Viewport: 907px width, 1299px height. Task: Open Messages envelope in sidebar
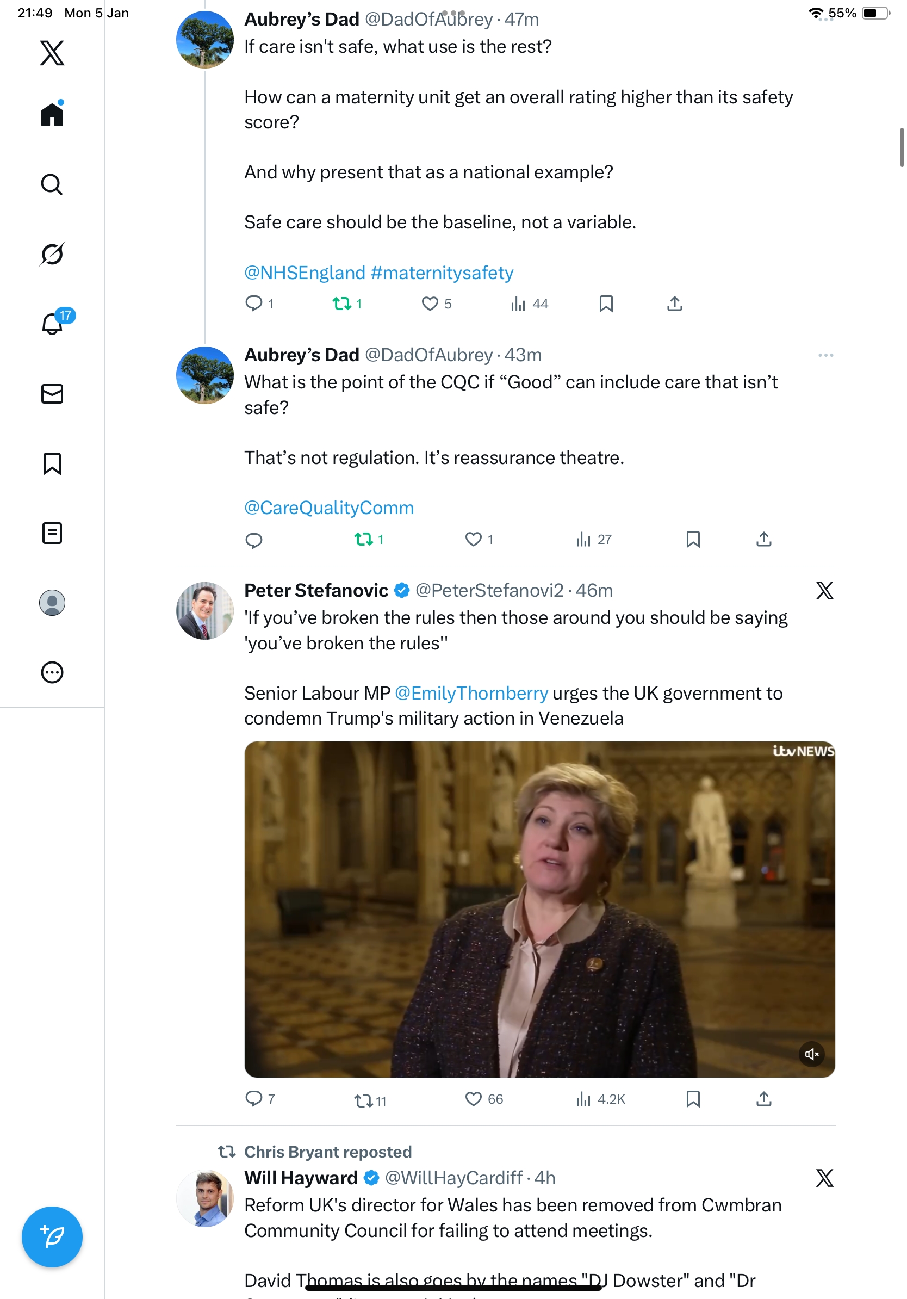pyautogui.click(x=52, y=394)
